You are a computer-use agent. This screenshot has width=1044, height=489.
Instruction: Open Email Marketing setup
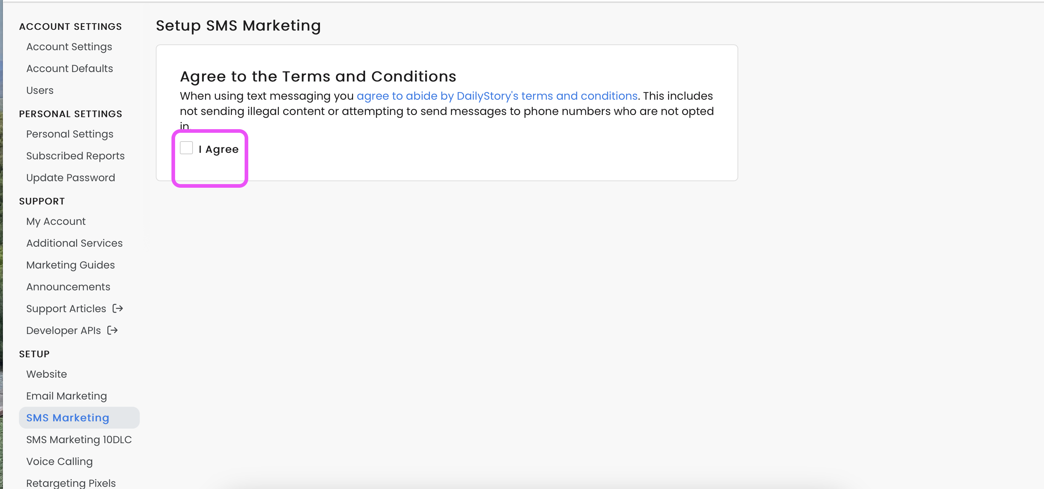[67, 396]
